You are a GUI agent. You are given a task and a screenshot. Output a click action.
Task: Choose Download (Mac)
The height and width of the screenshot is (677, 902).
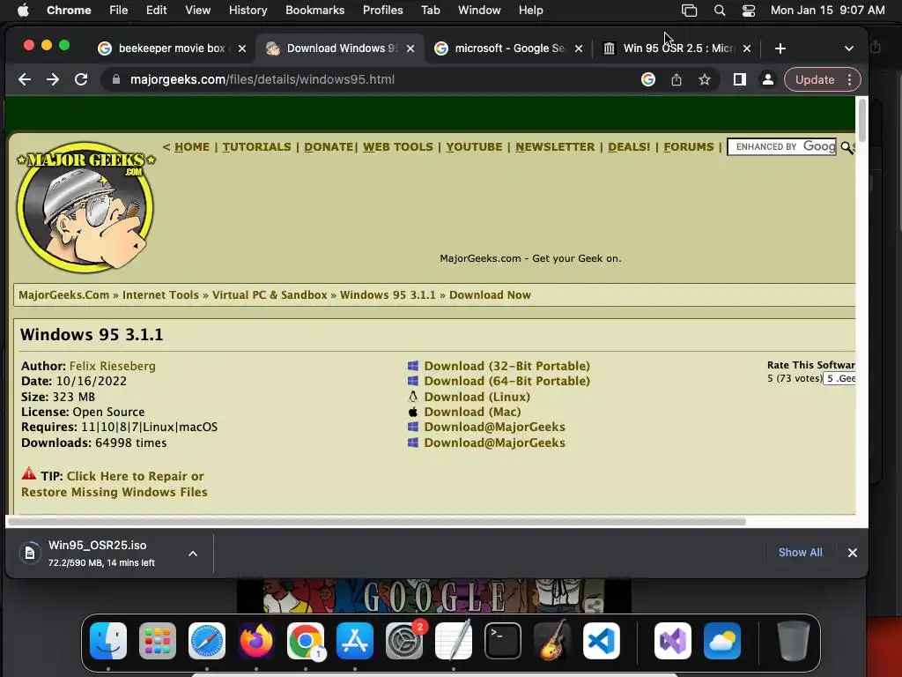click(472, 412)
